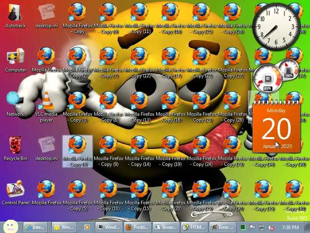The height and width of the screenshot is (233, 310).
Task: Select the Mozilla Firefox - Copy (25) shortcut
Action: [x=201, y=196]
